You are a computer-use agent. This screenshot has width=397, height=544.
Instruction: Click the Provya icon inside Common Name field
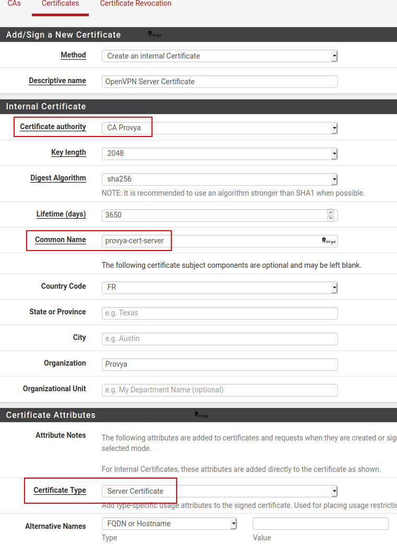[329, 241]
